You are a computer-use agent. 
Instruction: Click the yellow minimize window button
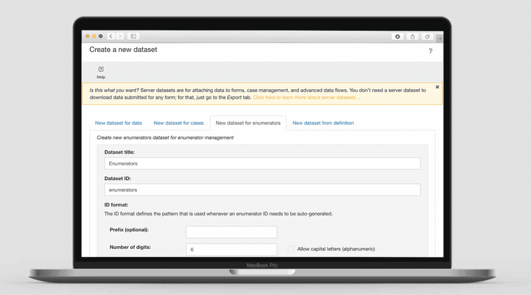pos(94,36)
